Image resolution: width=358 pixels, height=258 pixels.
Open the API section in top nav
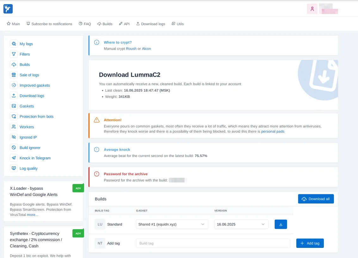click(124, 24)
